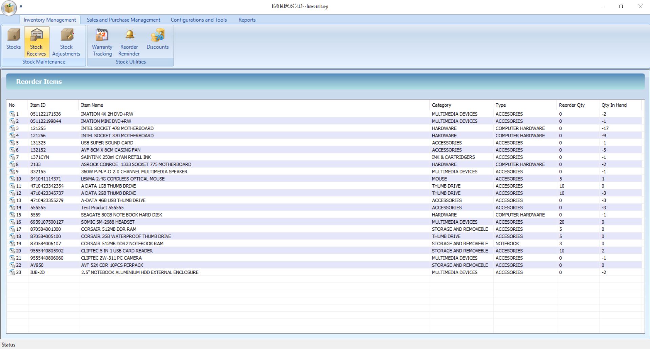Screen dimensions: 650x349
Task: Click row icon for item number 7
Action: 12,157
